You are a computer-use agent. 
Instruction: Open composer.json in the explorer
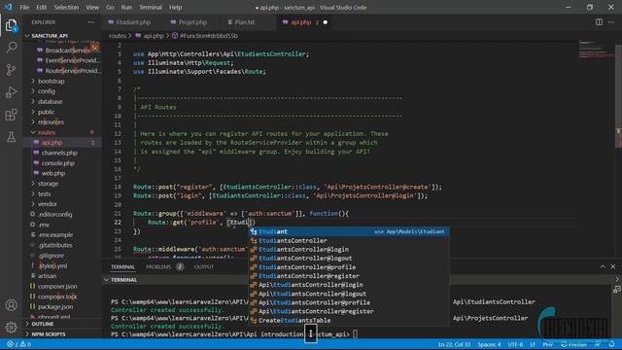62,286
